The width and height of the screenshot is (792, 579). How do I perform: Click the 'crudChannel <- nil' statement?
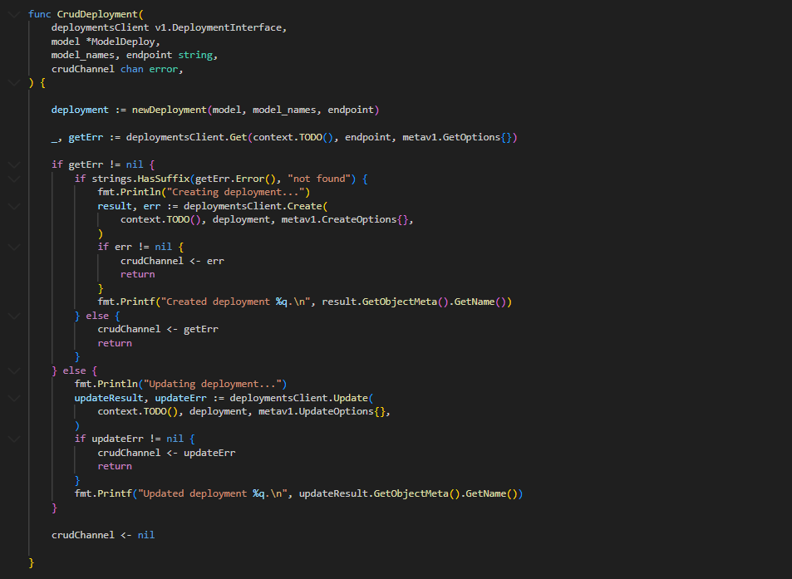103,535
